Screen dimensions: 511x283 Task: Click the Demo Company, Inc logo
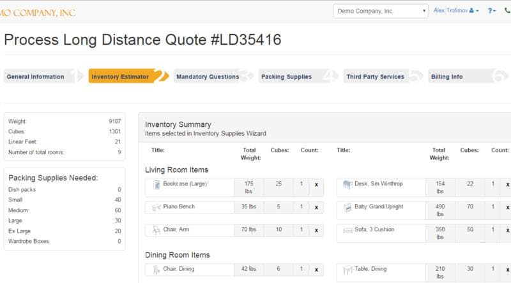pos(38,13)
